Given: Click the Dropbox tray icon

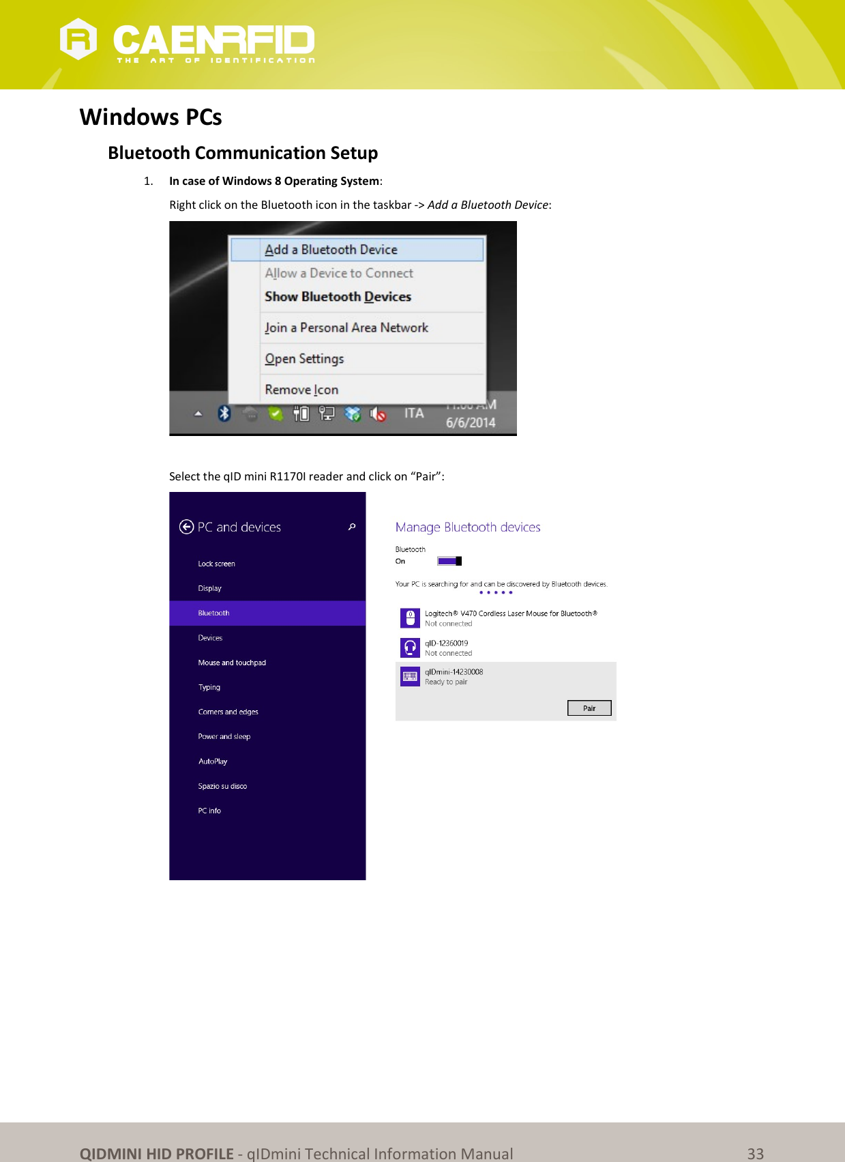Looking at the screenshot, I should 353,413.
